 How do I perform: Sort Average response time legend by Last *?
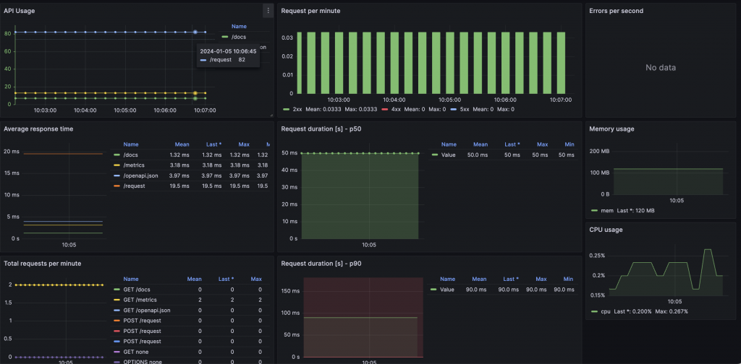point(213,144)
